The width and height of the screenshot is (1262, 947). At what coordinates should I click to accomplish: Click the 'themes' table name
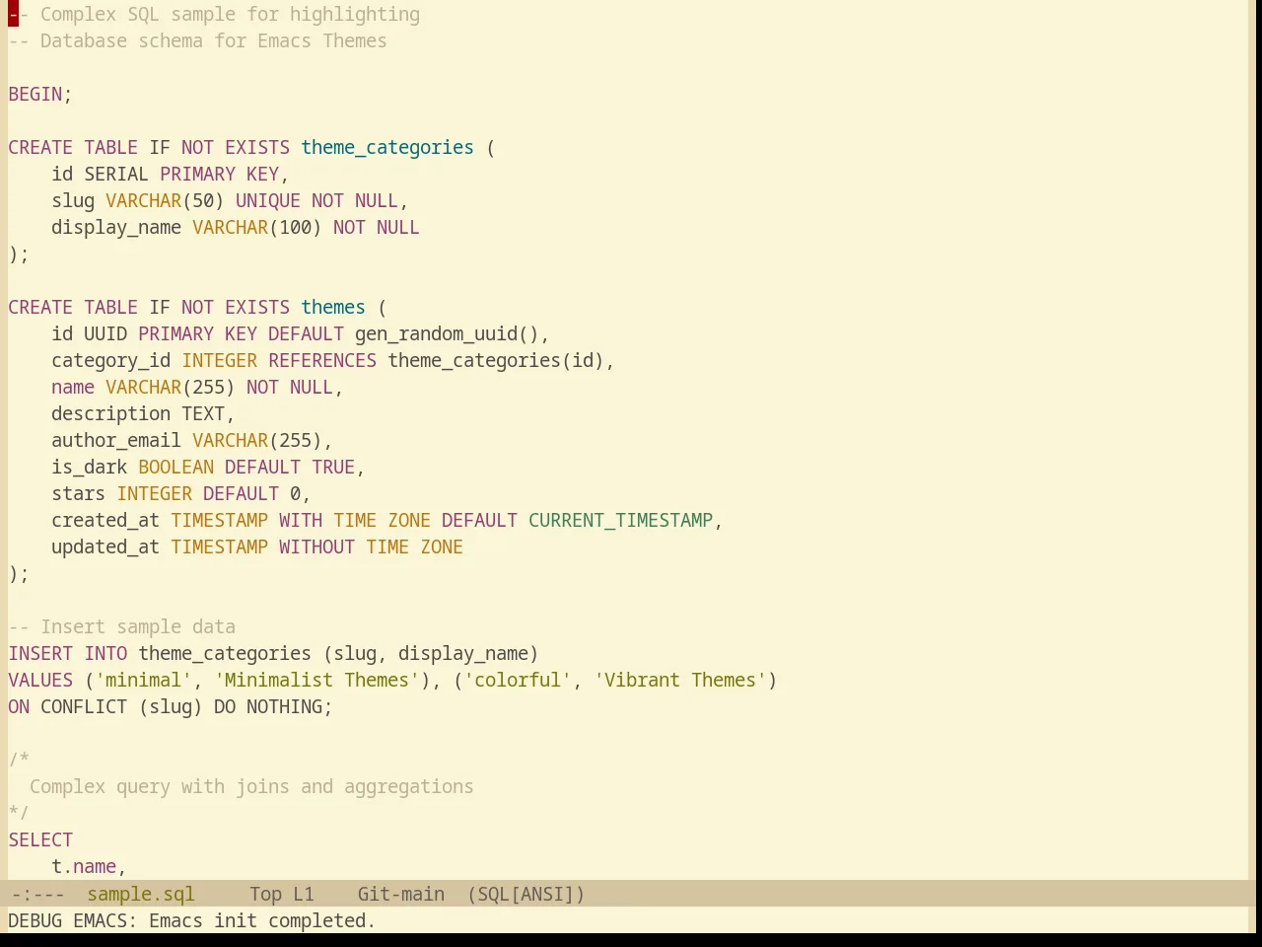[x=333, y=307]
